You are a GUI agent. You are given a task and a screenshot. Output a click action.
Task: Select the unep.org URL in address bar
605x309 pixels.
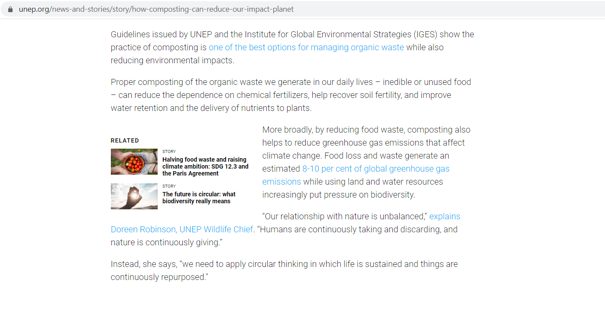click(156, 9)
